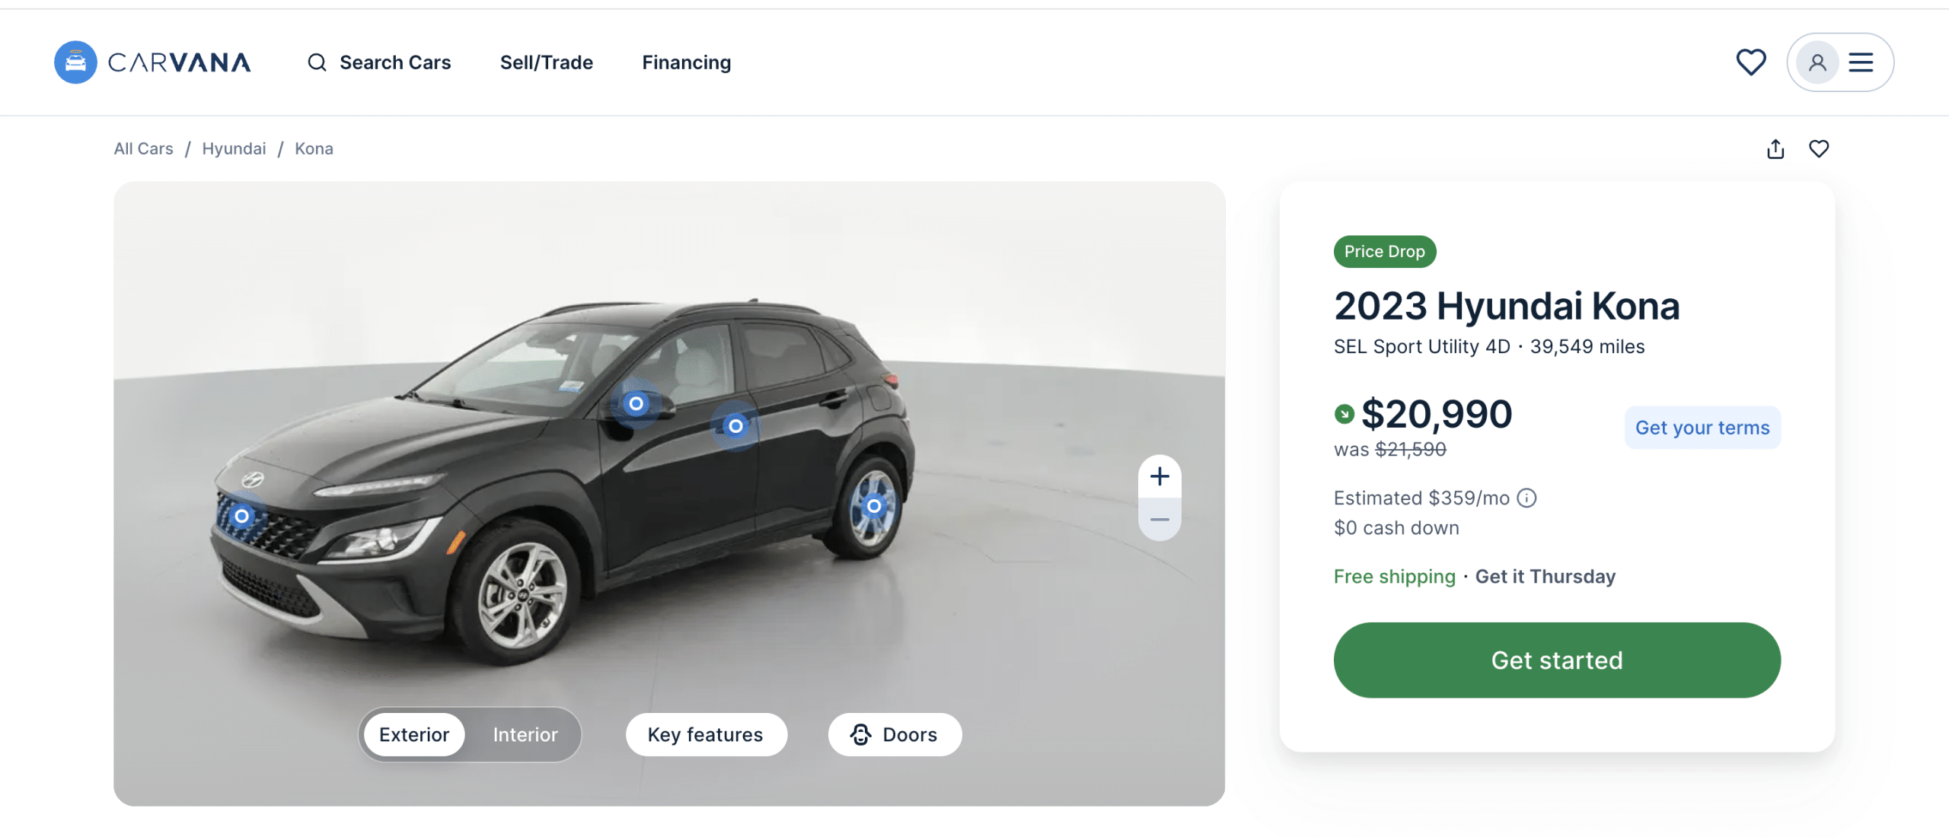Share this vehicle listing
This screenshot has height=837, width=1949.
tap(1775, 149)
